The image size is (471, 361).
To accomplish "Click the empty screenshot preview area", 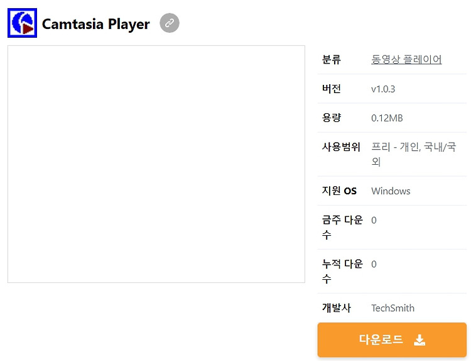I will (x=156, y=164).
